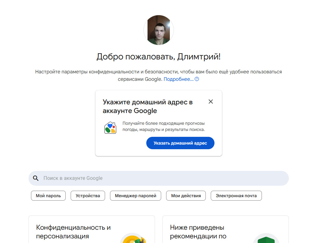Close the home address suggestion card

211,102
